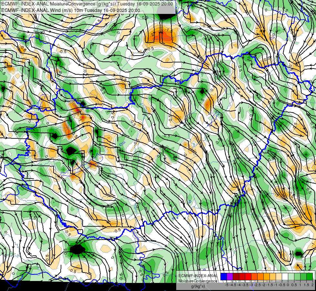Click the orange-red swatch between -3 and -2.5
The width and height of the screenshot is (316, 291).
[254, 277]
